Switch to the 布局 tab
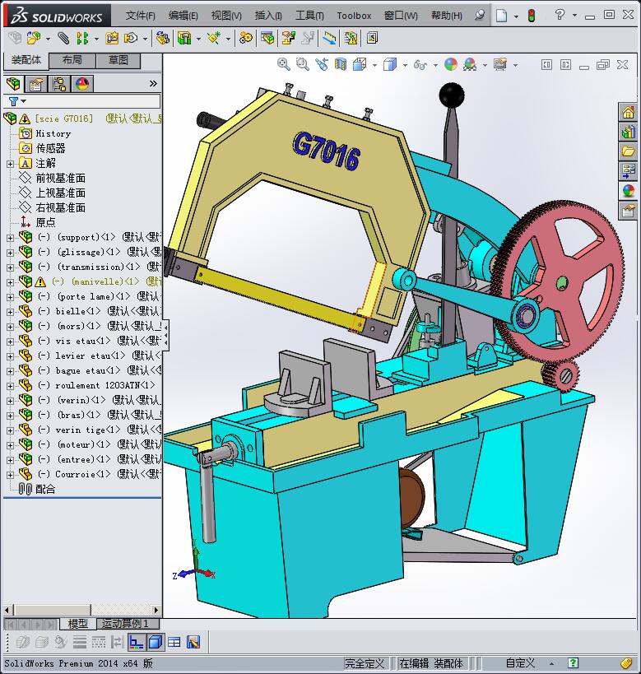Viewport: 641px width, 674px height. 72,60
